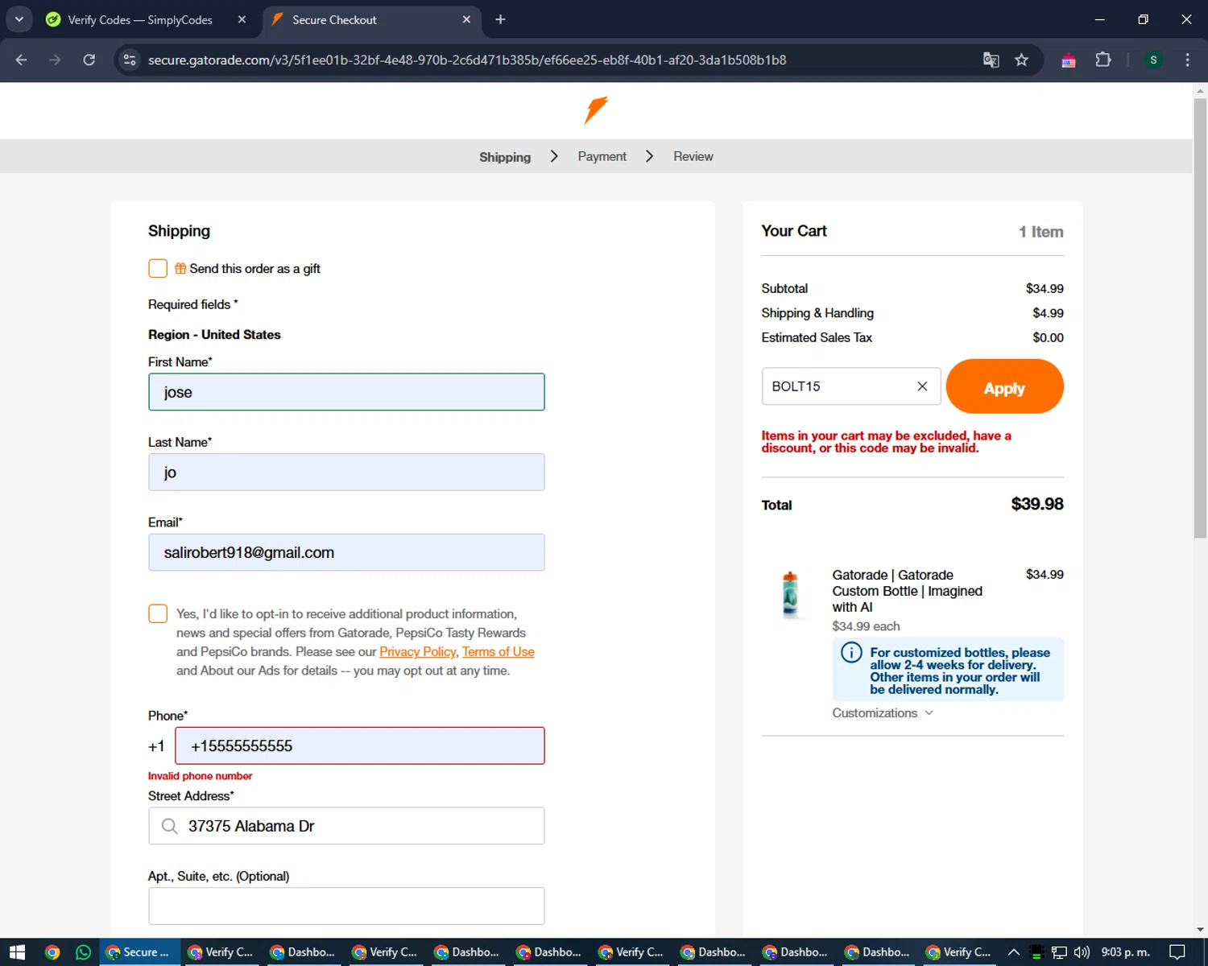Open the Windows Start menu
The image size is (1208, 966).
pyautogui.click(x=17, y=952)
